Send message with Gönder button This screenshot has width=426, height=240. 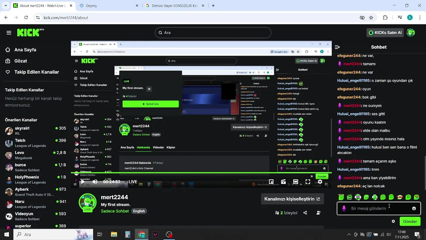[x=410, y=221]
